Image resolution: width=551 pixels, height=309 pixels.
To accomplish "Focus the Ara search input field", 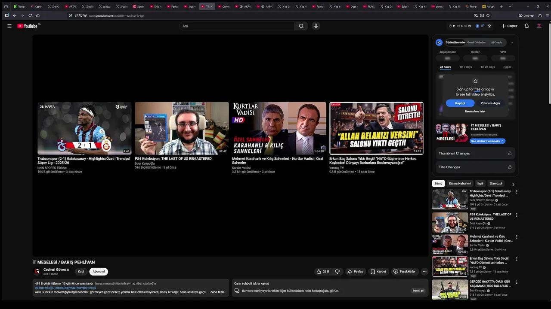I will (x=237, y=26).
